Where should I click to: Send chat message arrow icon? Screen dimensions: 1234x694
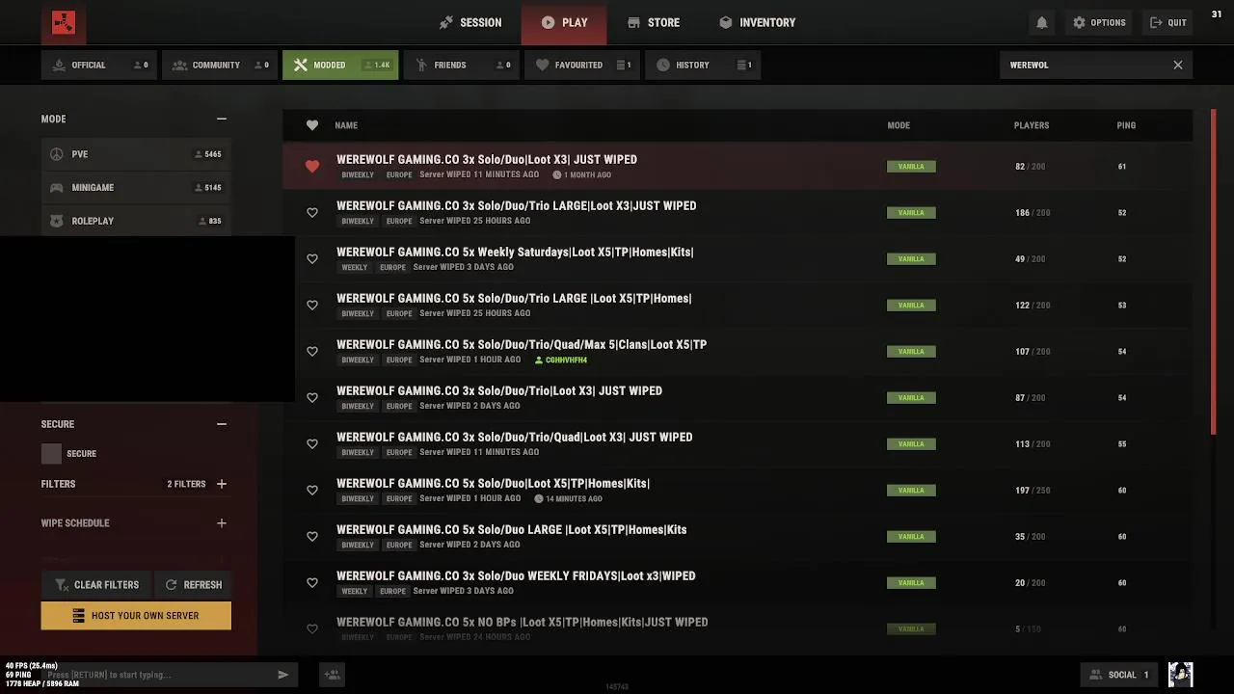click(x=282, y=675)
